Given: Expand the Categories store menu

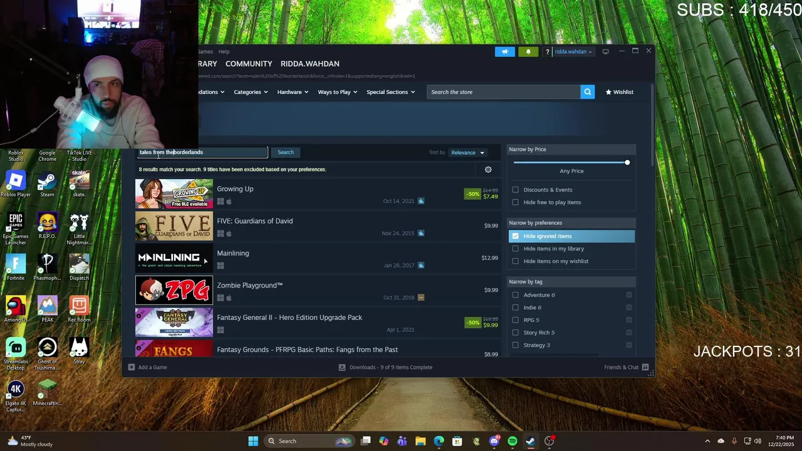Looking at the screenshot, I should 251,92.
